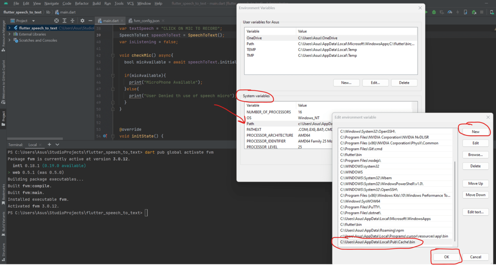Screen dimensions: 496x265
Task: Open the Refactor menu
Action: tap(82, 3)
